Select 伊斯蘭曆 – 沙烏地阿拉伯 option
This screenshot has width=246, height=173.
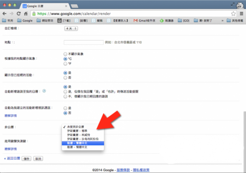pos(83,139)
